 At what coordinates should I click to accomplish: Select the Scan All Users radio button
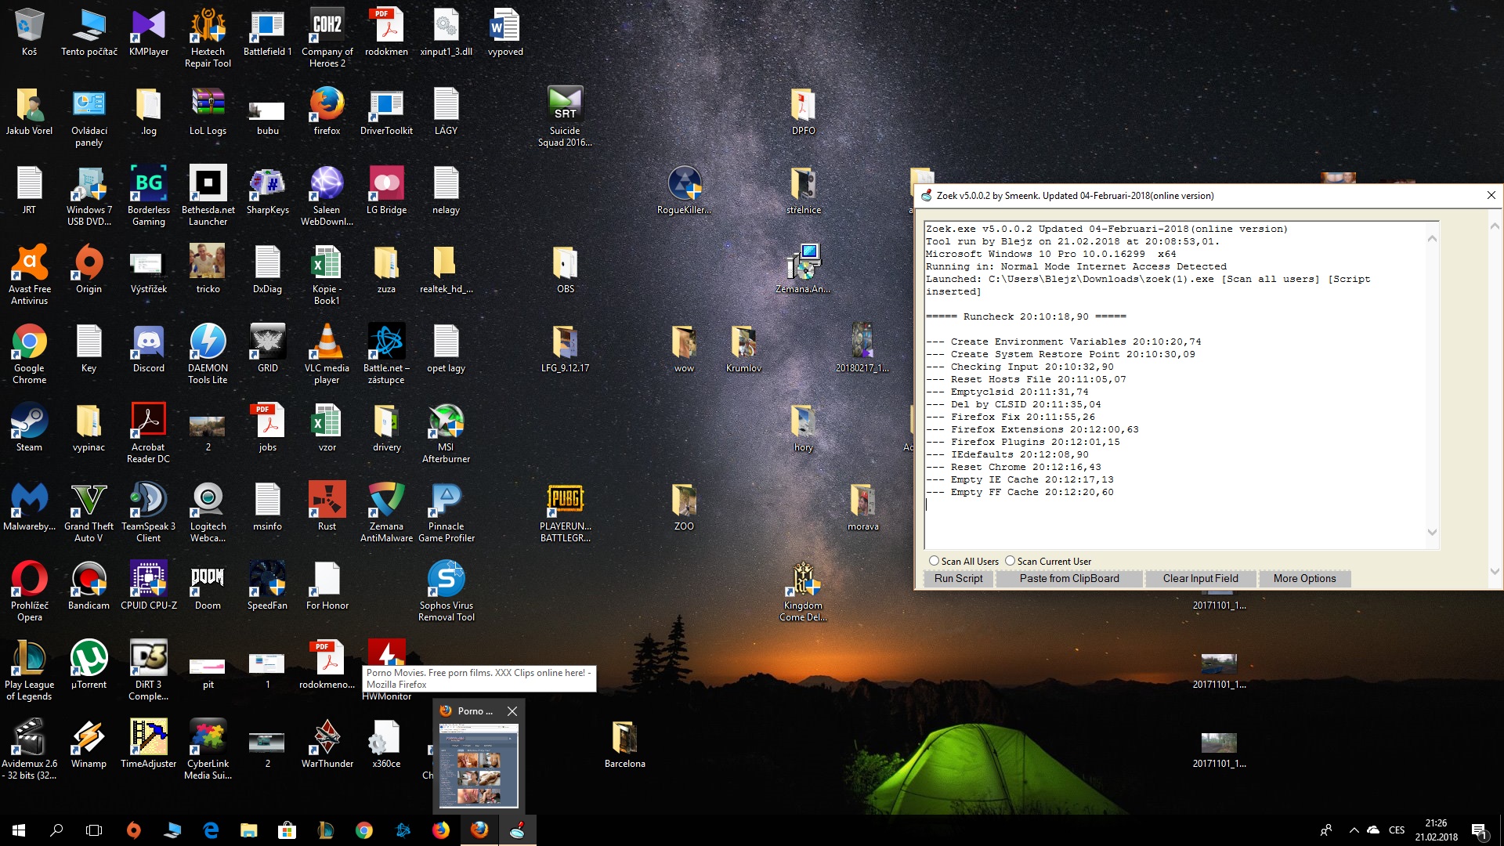click(934, 561)
